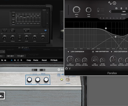128x106 pixels.
Task: Toggle the PRE/POST EQ switch
Action: (x=13, y=22)
